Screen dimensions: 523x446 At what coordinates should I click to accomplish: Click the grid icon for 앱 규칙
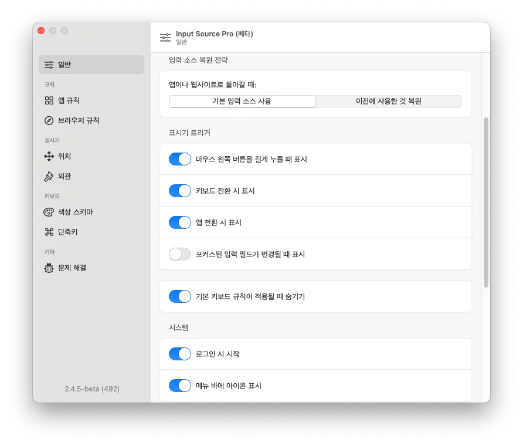49,100
